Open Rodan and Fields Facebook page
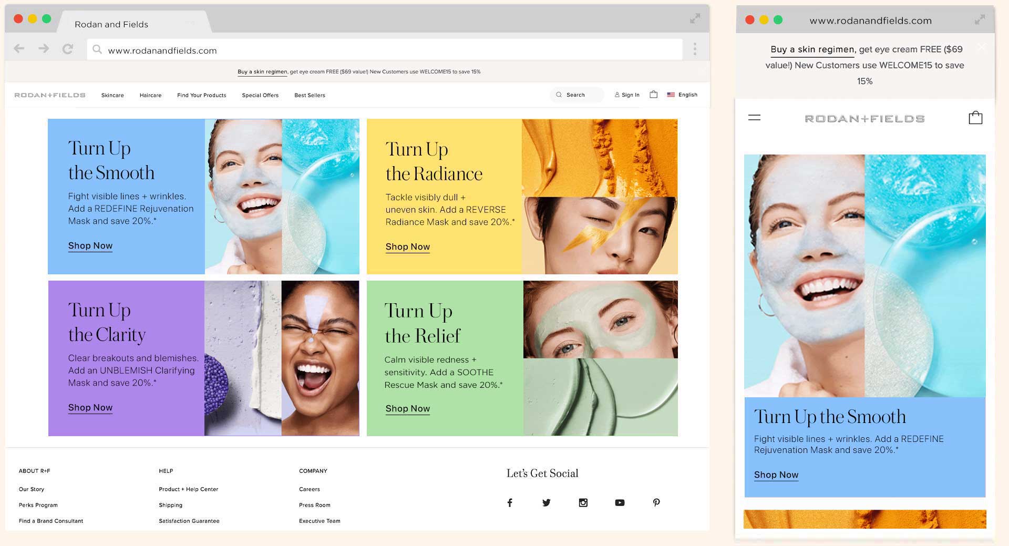 tap(509, 503)
